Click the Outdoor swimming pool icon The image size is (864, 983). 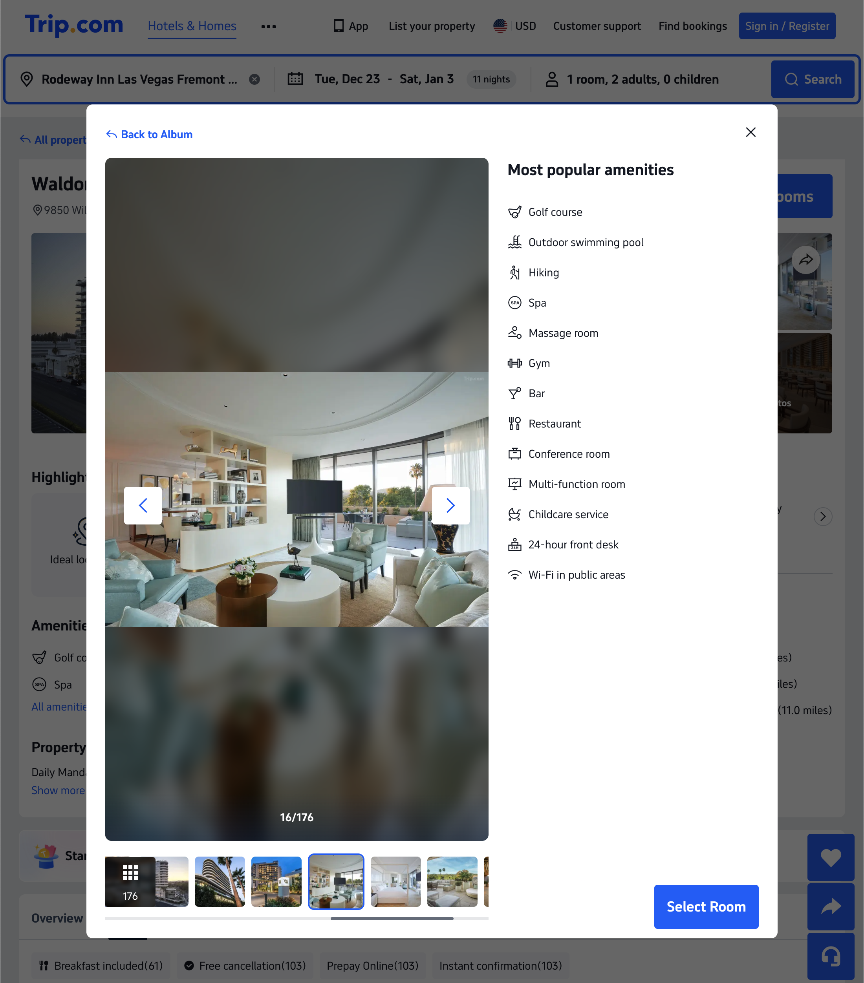515,242
